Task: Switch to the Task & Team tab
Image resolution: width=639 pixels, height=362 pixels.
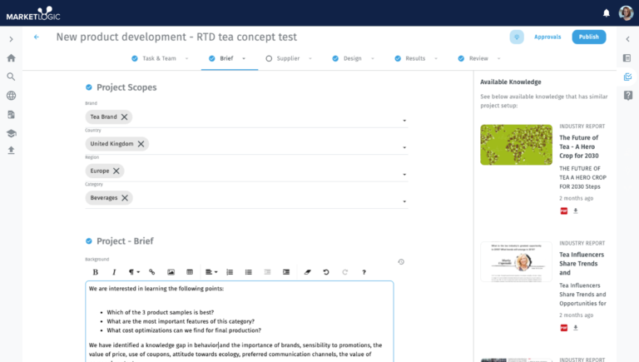Action: (x=159, y=58)
